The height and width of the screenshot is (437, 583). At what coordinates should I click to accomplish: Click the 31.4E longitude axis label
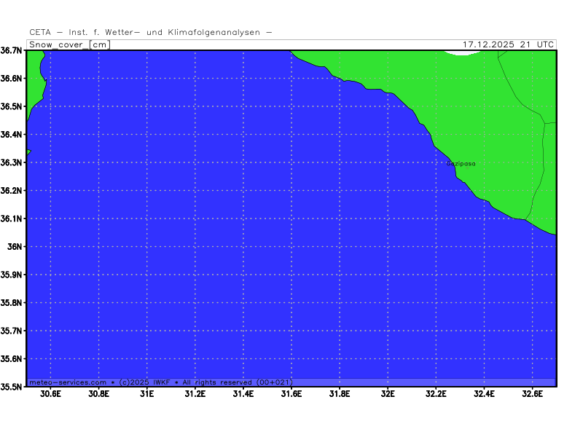pos(243,394)
